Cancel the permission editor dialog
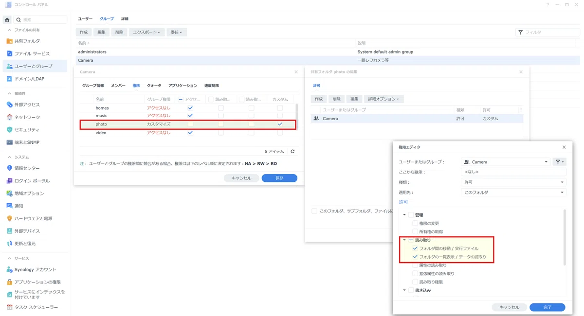This screenshot has width=584, height=316. (x=510, y=307)
